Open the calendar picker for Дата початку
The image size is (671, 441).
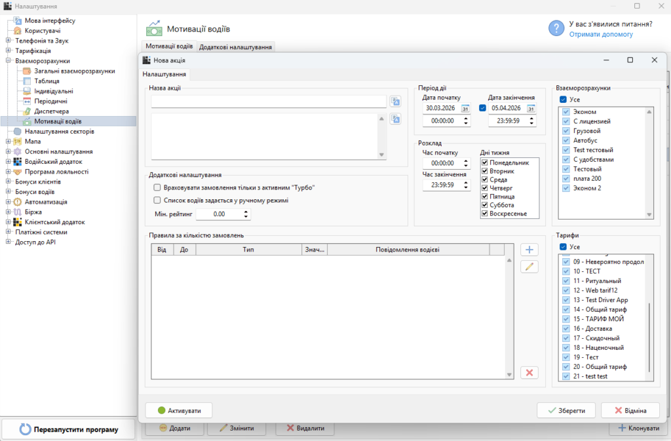click(465, 108)
